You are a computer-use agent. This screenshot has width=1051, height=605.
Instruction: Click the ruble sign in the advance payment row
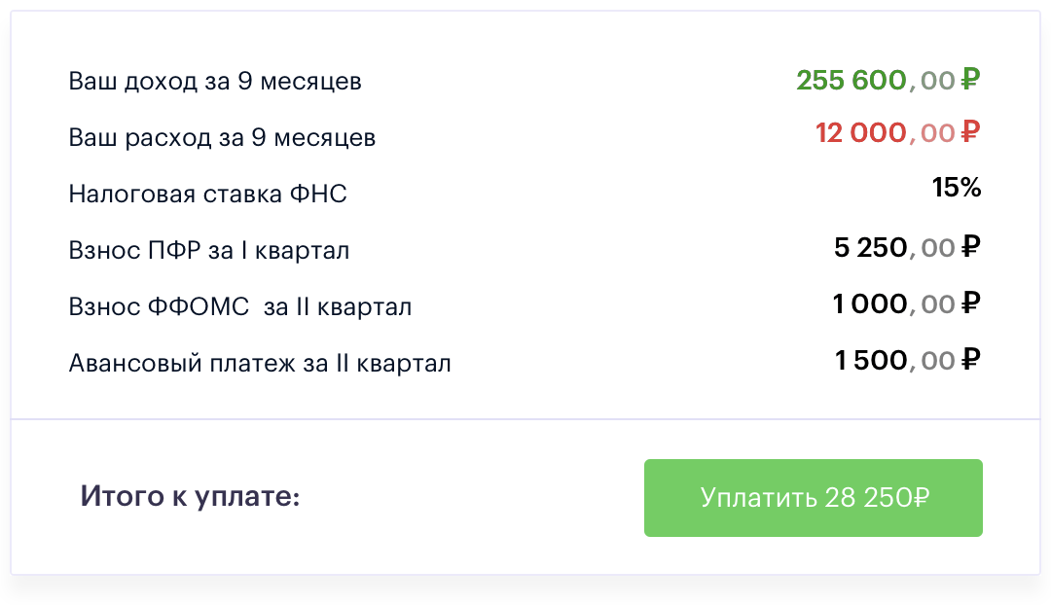[970, 361]
